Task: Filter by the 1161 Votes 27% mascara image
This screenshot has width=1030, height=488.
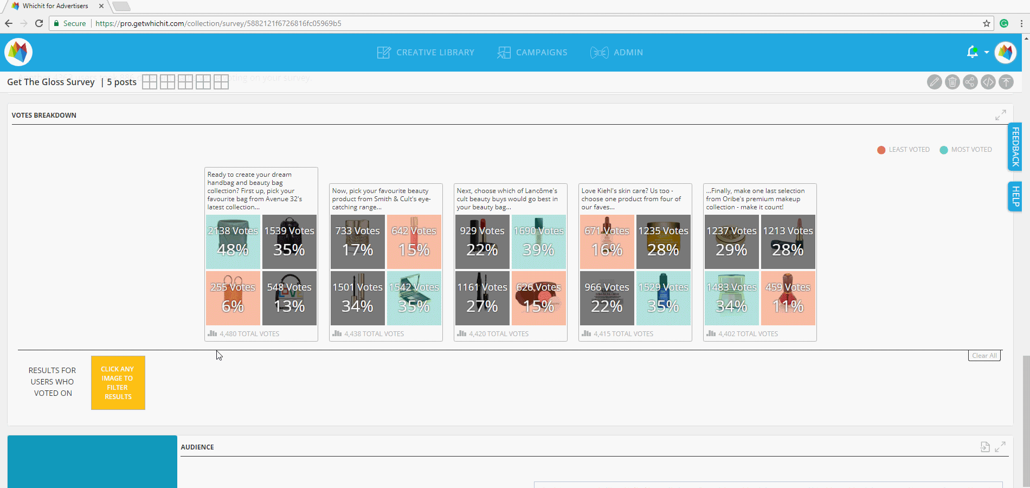Action: [x=482, y=298]
